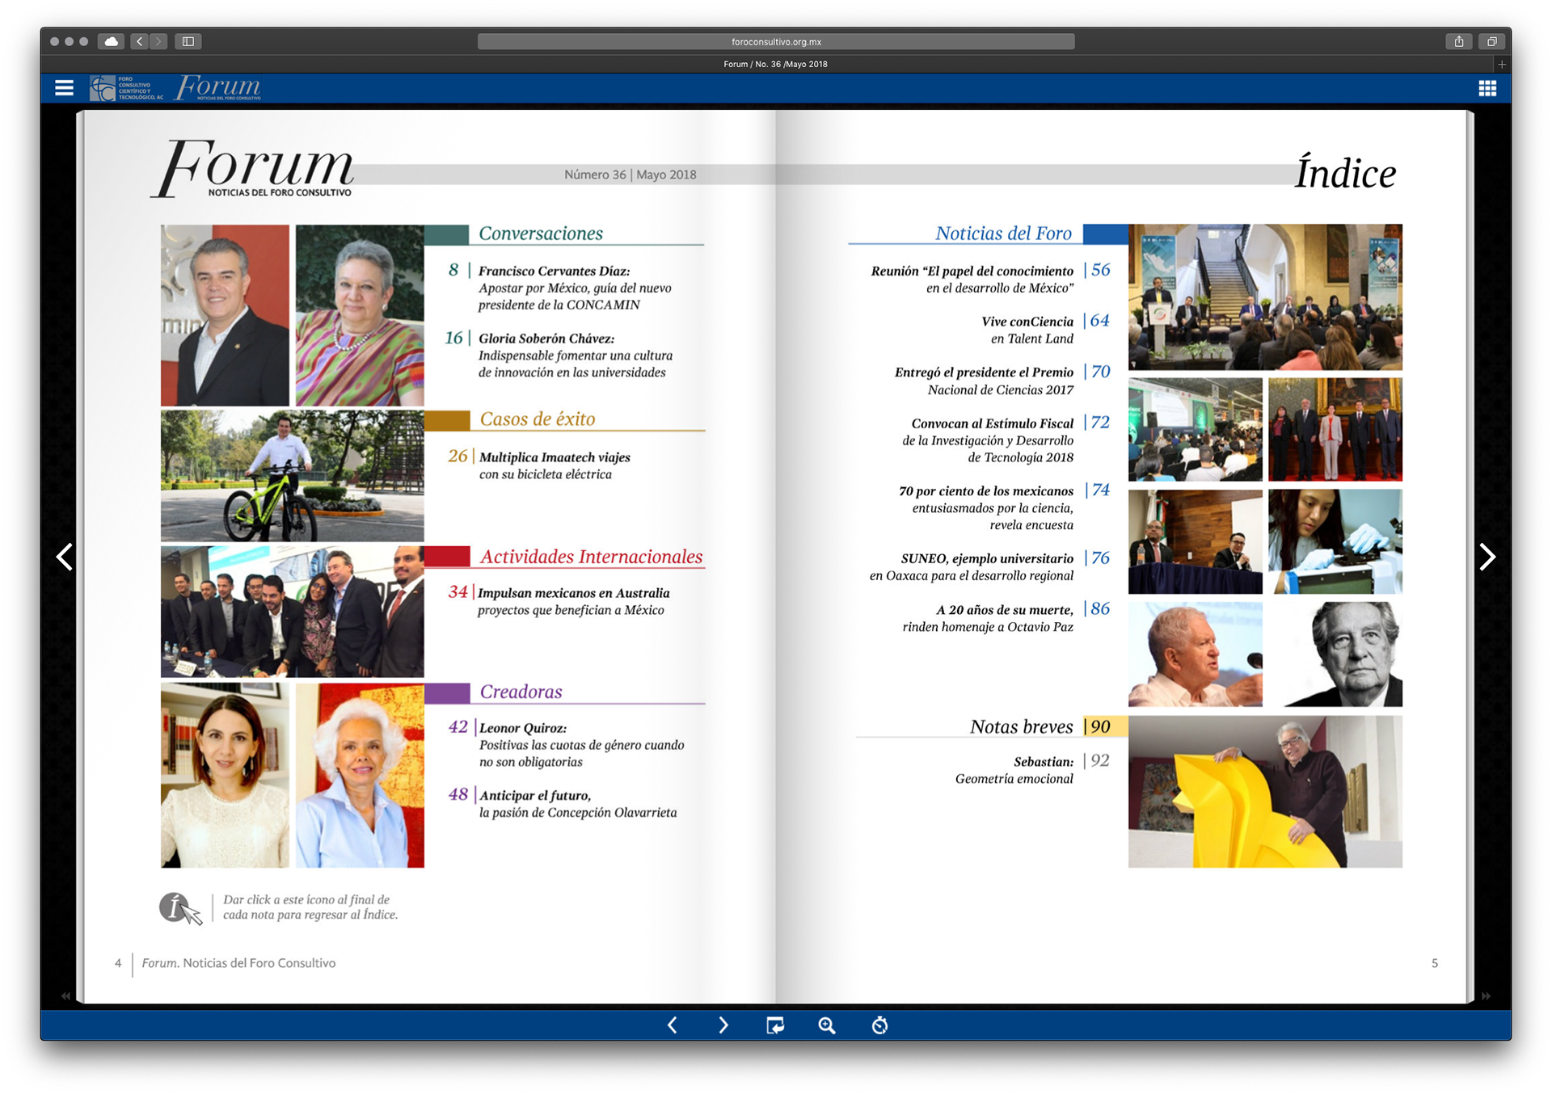Flip back with the left side arrow

coord(65,557)
